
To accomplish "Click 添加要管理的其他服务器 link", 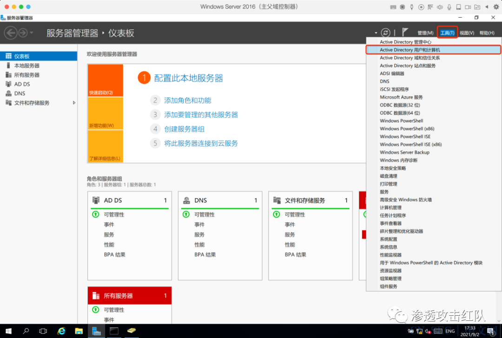I will pos(201,115).
